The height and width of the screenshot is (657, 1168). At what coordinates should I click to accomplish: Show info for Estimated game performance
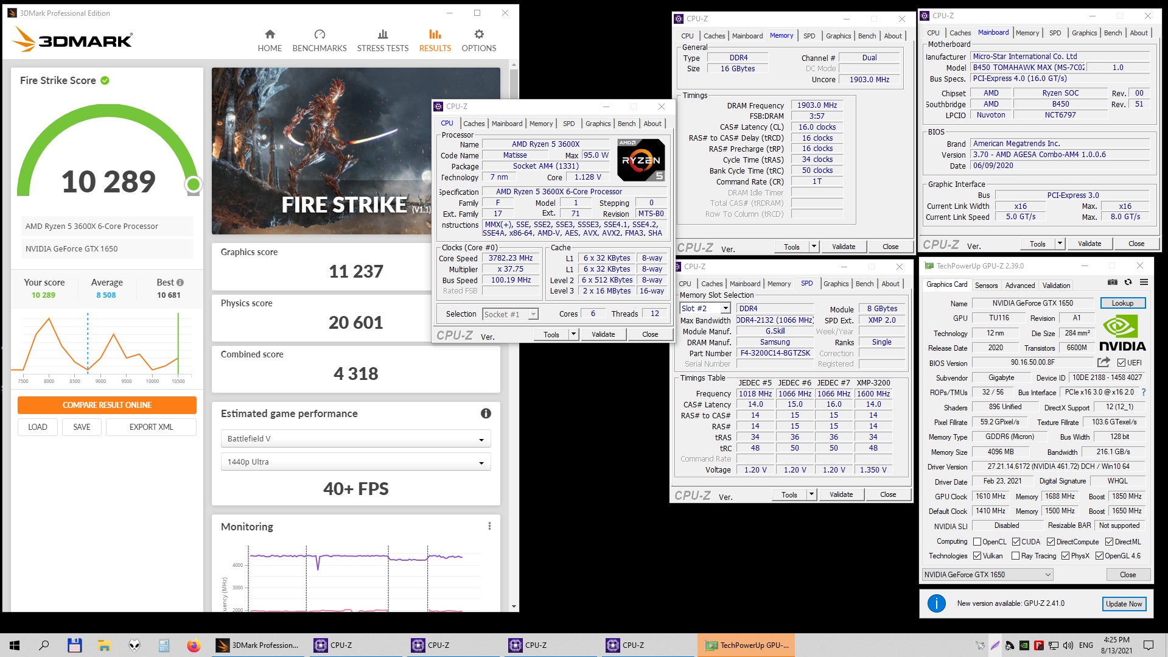pyautogui.click(x=486, y=413)
